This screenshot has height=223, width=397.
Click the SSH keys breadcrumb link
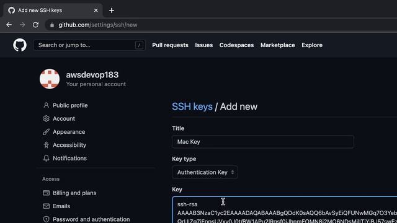pyautogui.click(x=192, y=107)
